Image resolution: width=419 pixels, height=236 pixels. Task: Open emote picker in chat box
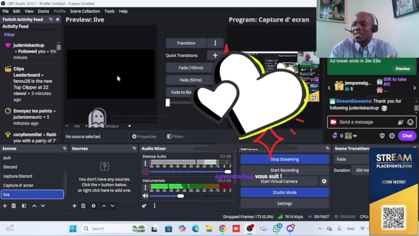click(x=410, y=122)
